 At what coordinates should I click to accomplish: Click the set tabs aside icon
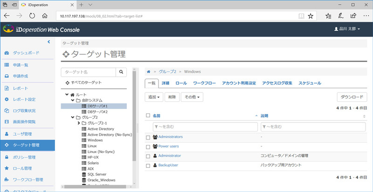[x=14, y=5]
